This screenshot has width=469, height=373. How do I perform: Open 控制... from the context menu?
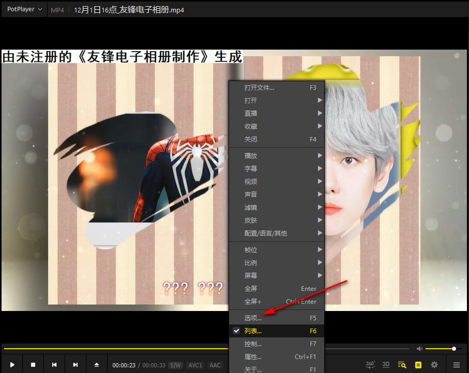(x=277, y=344)
